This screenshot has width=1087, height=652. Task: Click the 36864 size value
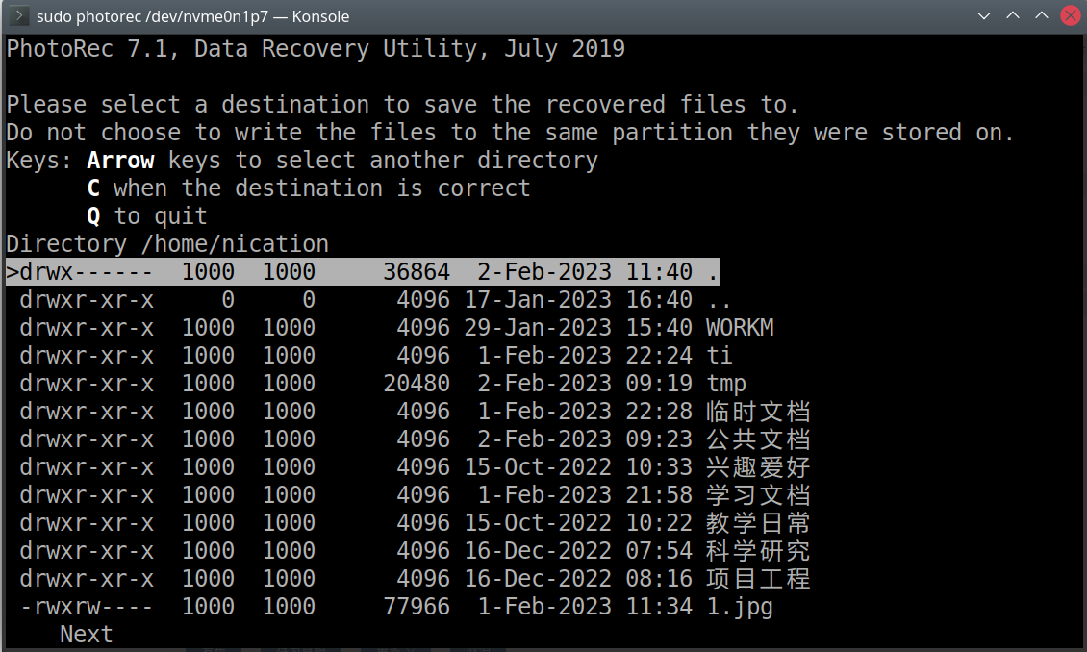coord(417,271)
